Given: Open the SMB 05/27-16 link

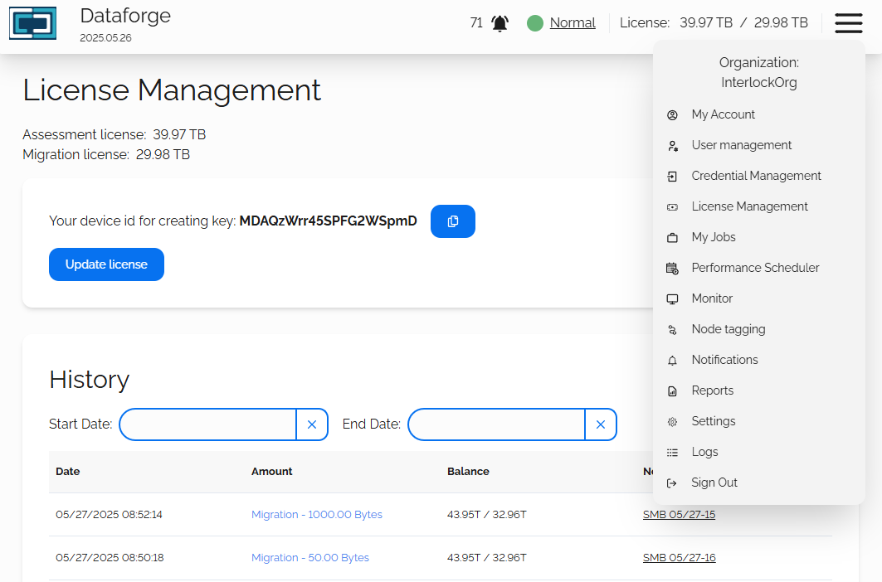Looking at the screenshot, I should pyautogui.click(x=679, y=558).
